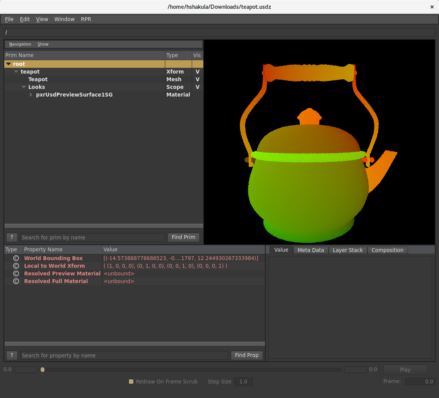Image resolution: width=439 pixels, height=398 pixels.
Task: Switch to the Layer Stack tab
Action: coord(347,250)
